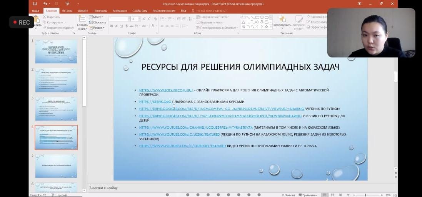This screenshot has height=197, width=422.
Task: Clear all text formatting
Action: (x=155, y=19)
